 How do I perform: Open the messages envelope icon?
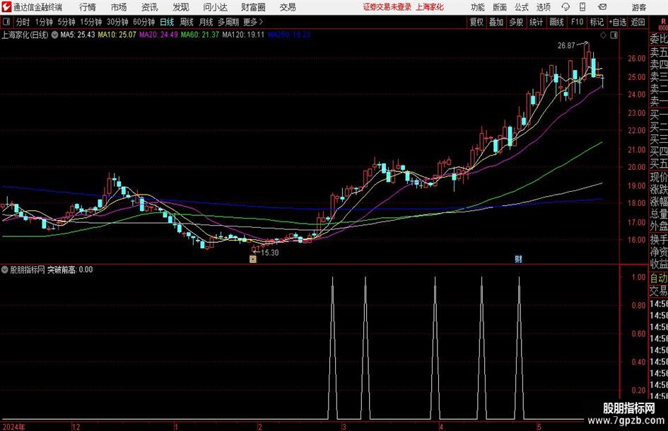pyautogui.click(x=602, y=7)
